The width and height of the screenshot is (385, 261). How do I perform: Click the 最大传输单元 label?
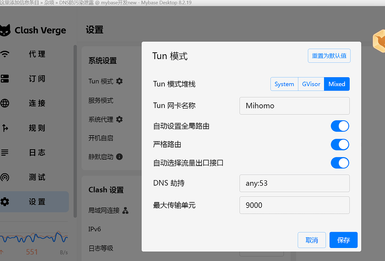174,205
